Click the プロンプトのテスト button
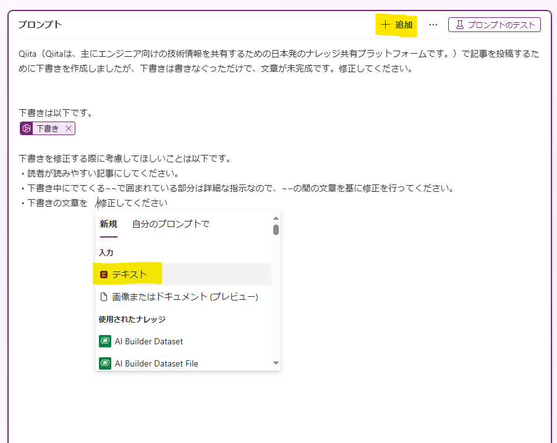Screen dimensions: 557x443 [x=495, y=25]
